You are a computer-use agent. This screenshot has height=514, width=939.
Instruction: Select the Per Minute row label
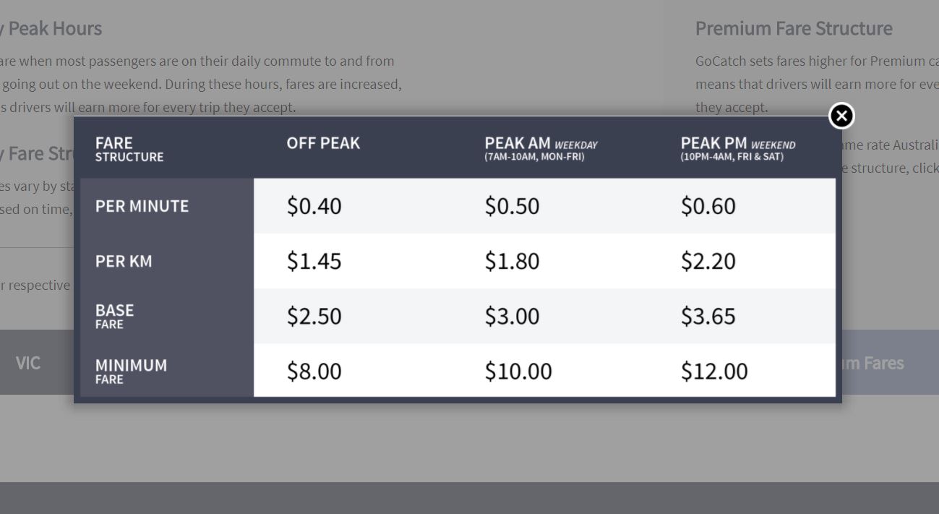[x=142, y=206]
